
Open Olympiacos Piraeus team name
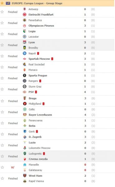tap(41, 26)
